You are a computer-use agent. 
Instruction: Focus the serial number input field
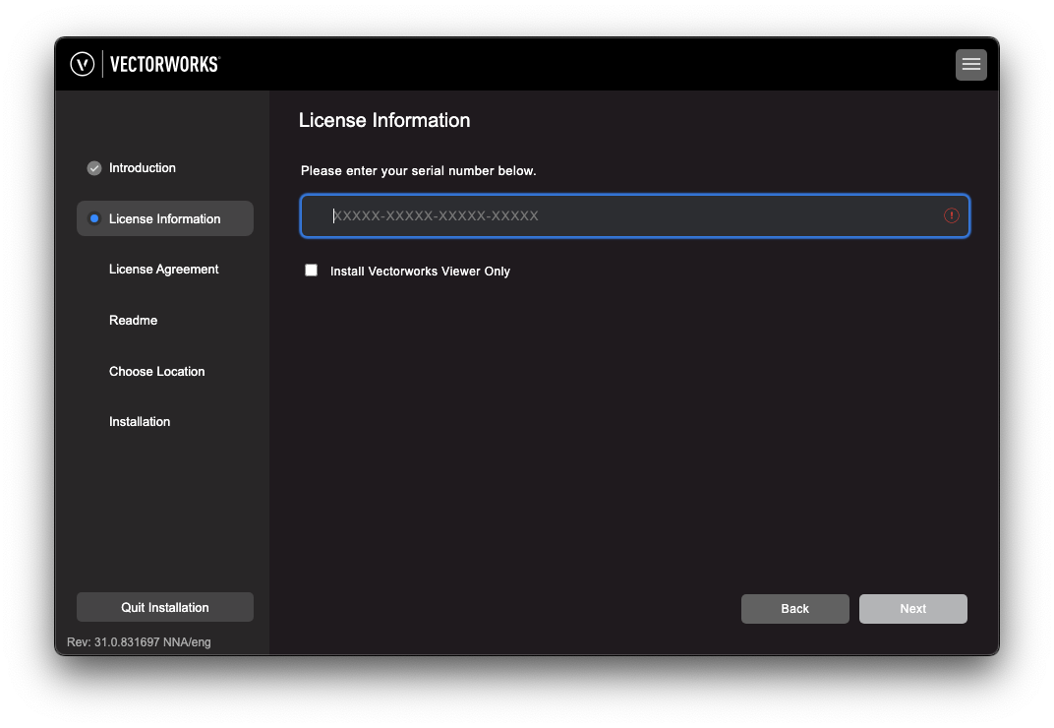[x=634, y=216]
